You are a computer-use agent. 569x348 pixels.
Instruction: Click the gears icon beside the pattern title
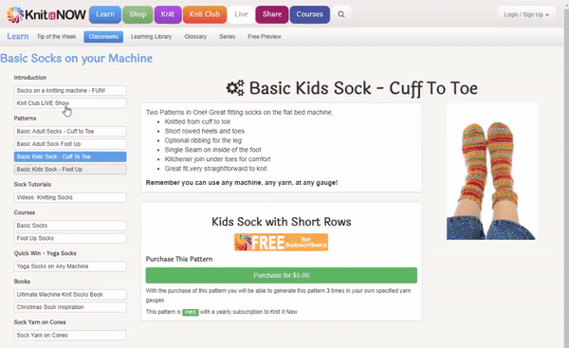pyautogui.click(x=235, y=88)
